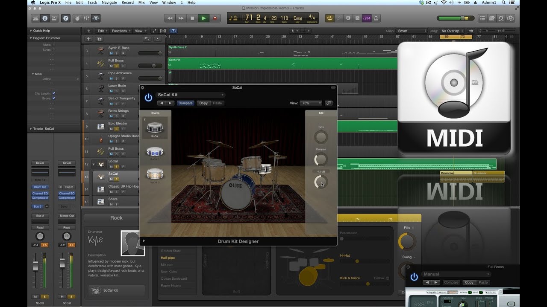The height and width of the screenshot is (307, 547).
Task: Collapse the SoCal track stack triangle
Action: point(94,164)
